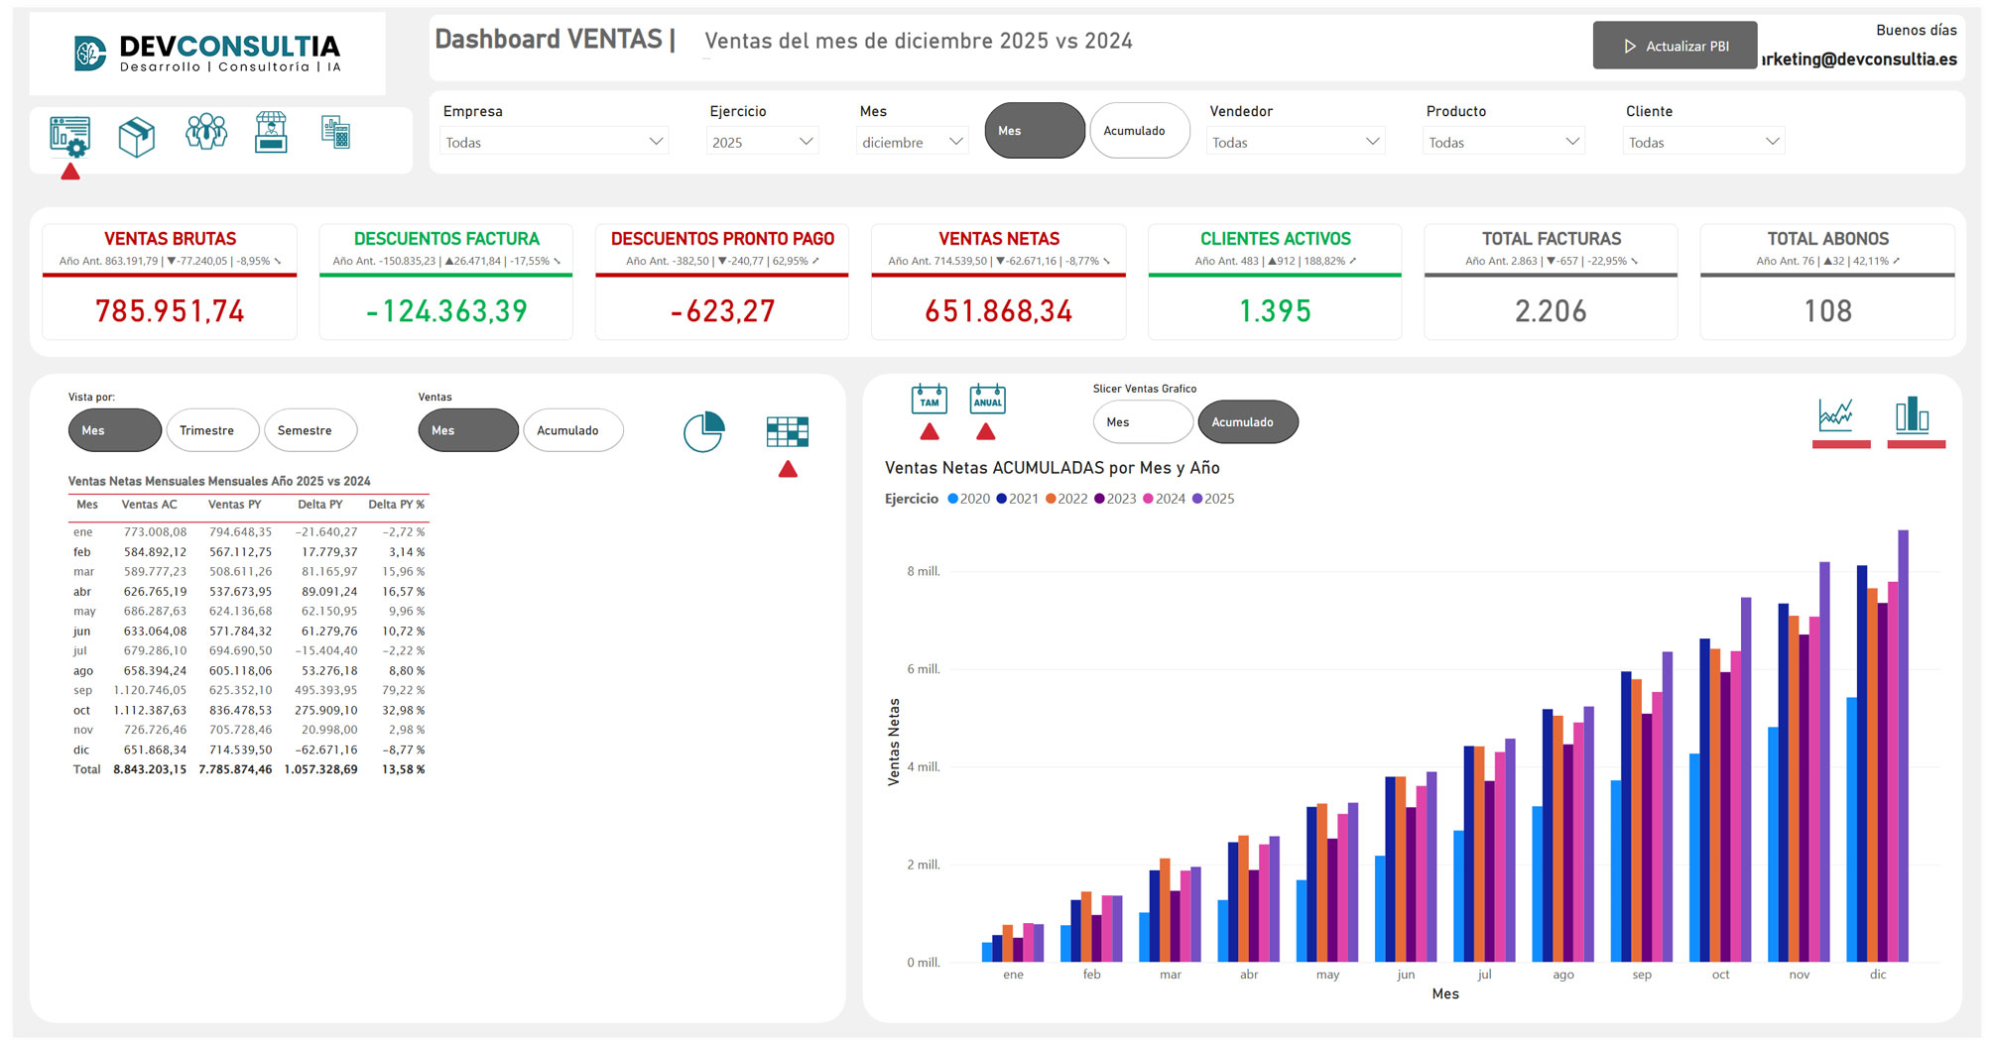Screen dimensions: 1992x1040
Task: Set Vista por to Semestre
Action: [x=306, y=430]
